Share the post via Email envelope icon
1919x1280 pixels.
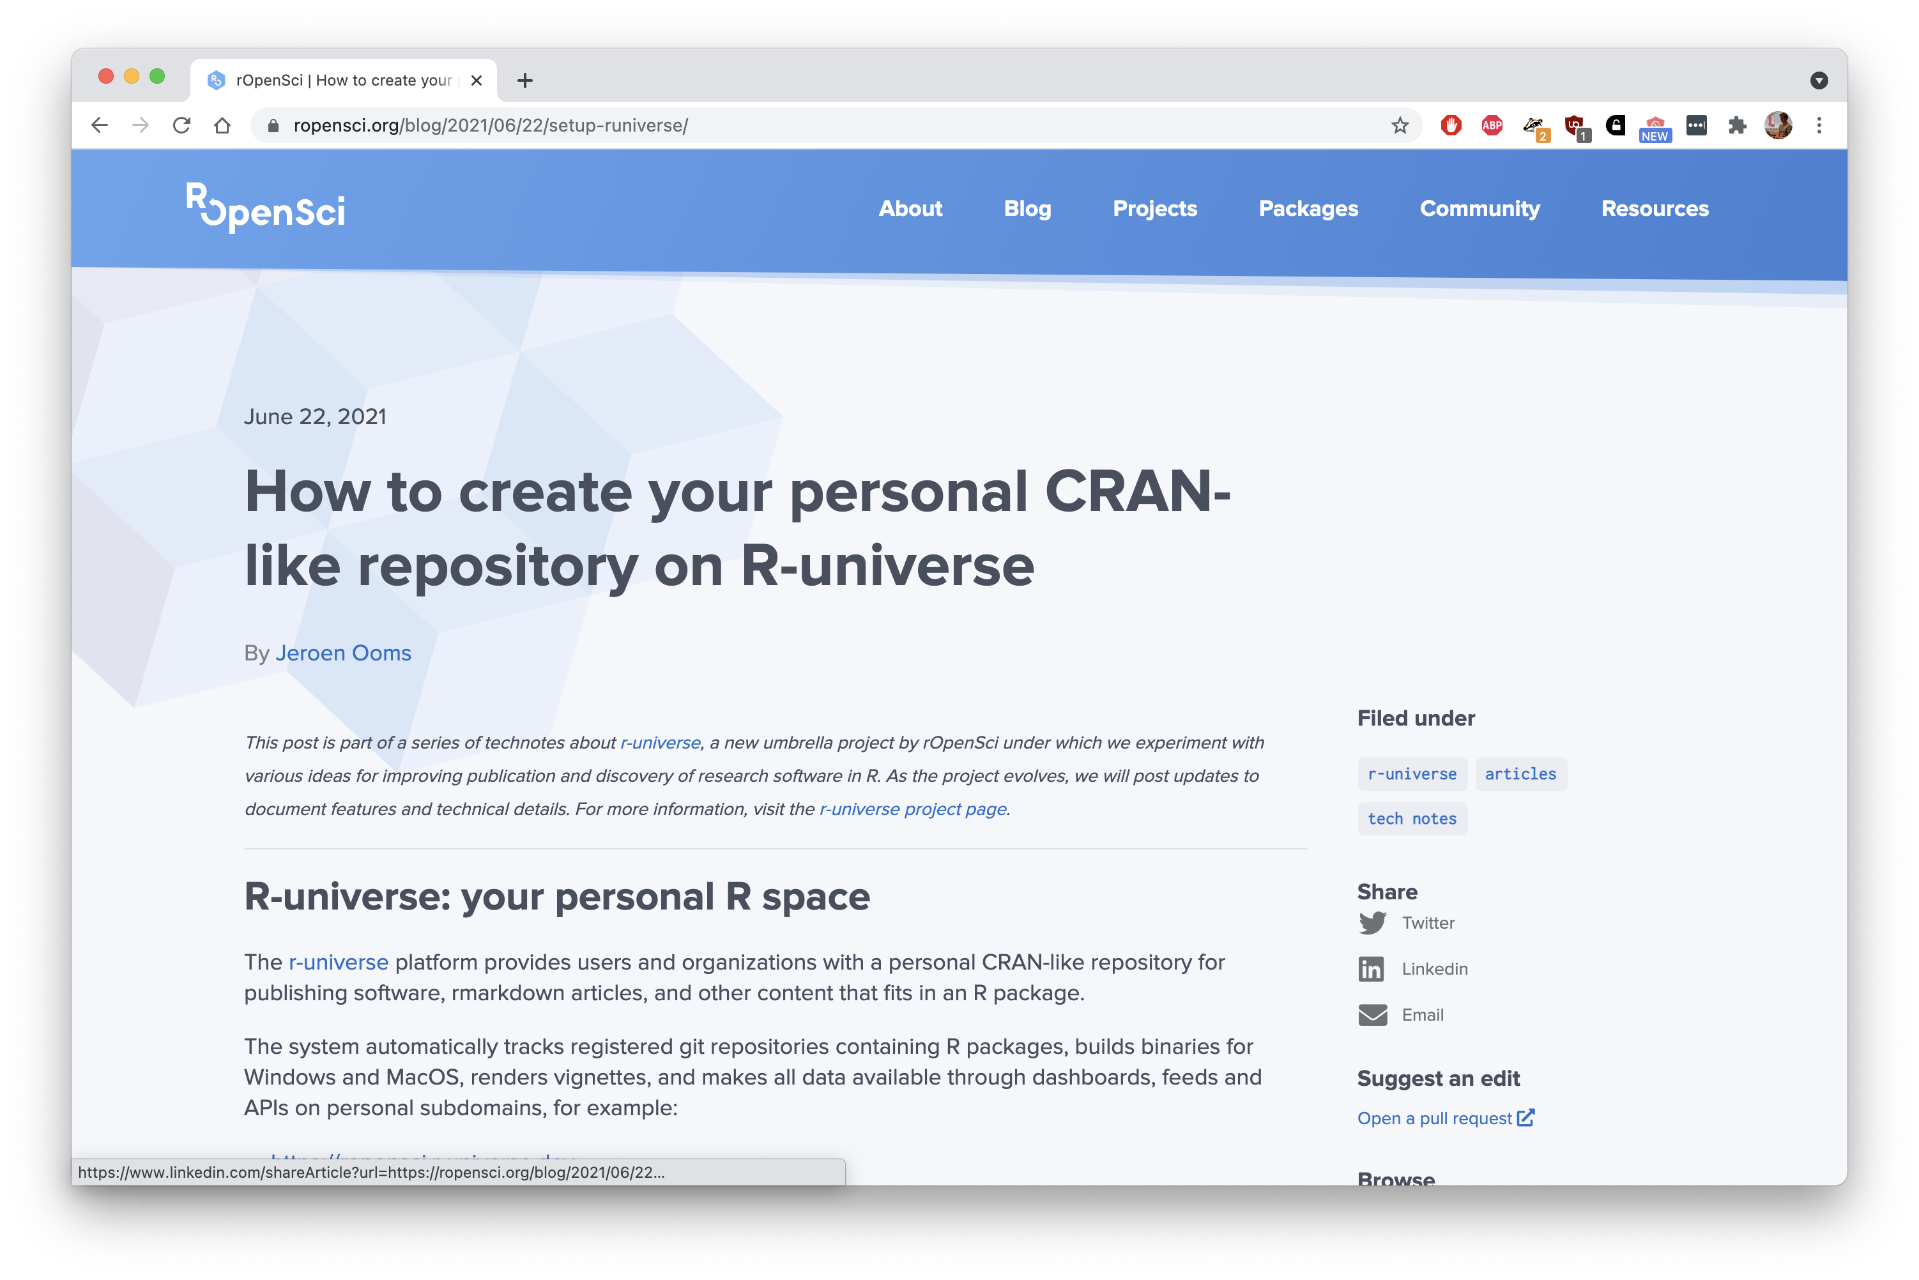pyautogui.click(x=1372, y=1015)
